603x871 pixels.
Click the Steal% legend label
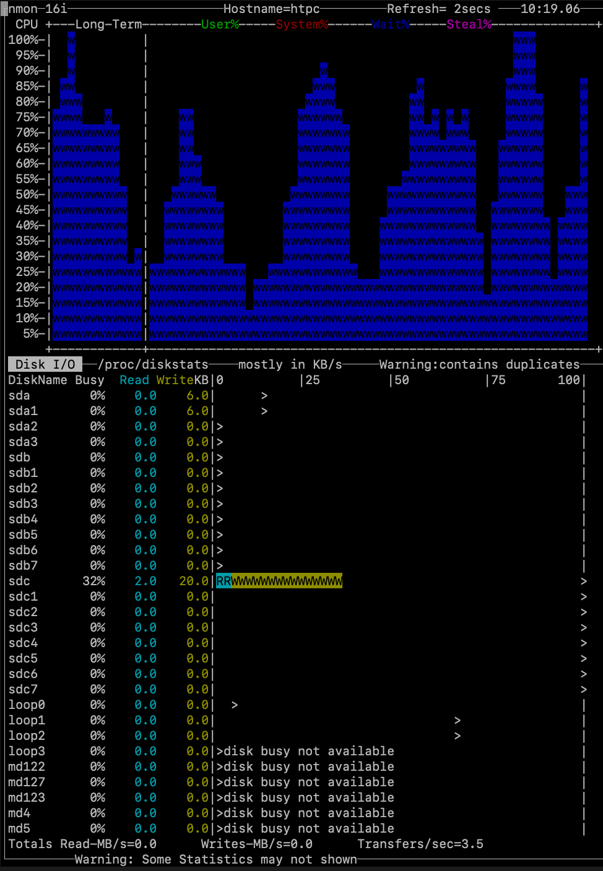467,25
